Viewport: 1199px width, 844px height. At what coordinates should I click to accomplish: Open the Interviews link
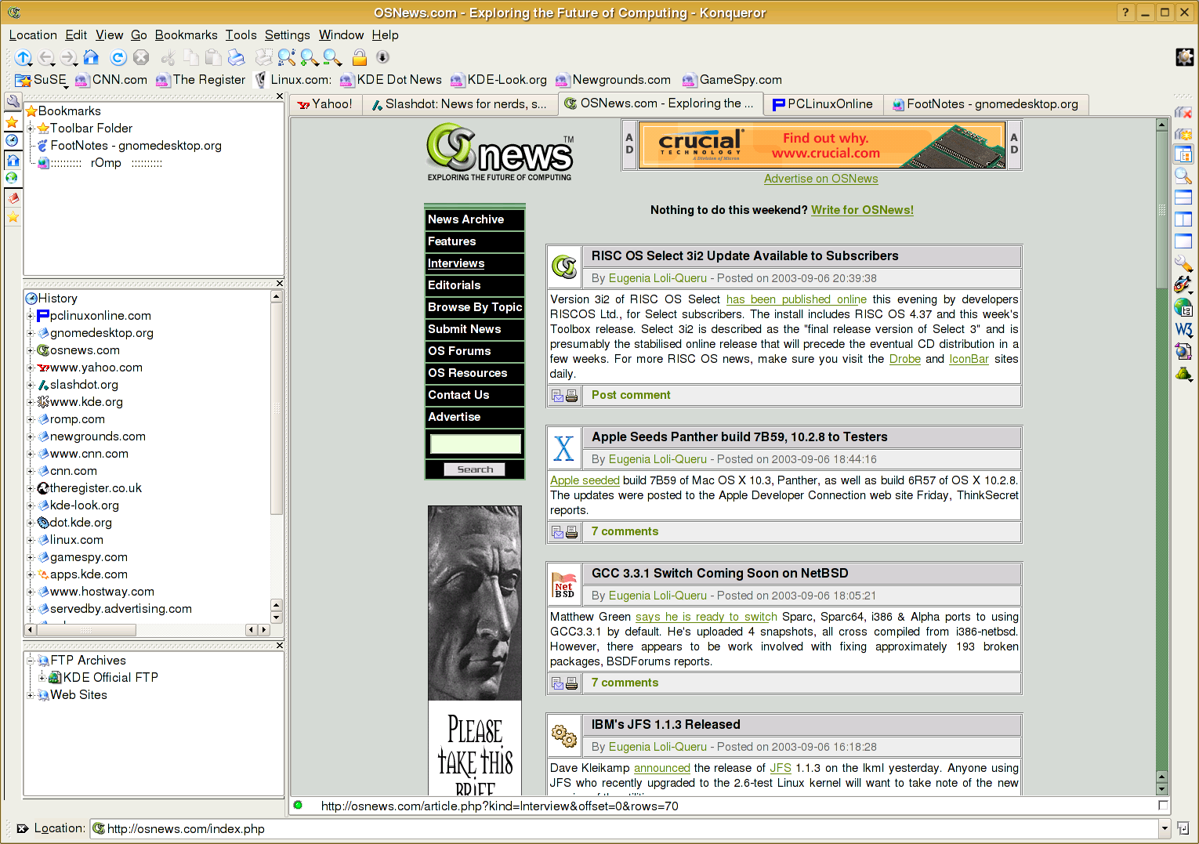click(x=456, y=263)
